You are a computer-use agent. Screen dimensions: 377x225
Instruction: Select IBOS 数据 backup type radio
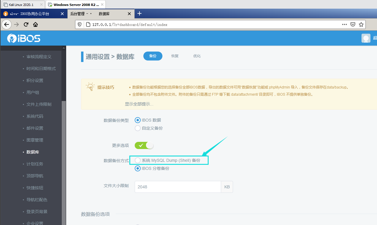pyautogui.click(x=137, y=120)
